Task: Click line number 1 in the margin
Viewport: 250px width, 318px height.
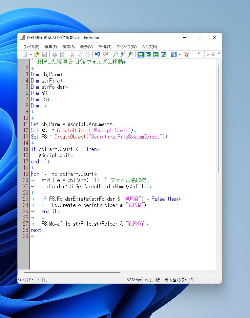Action: point(27,62)
